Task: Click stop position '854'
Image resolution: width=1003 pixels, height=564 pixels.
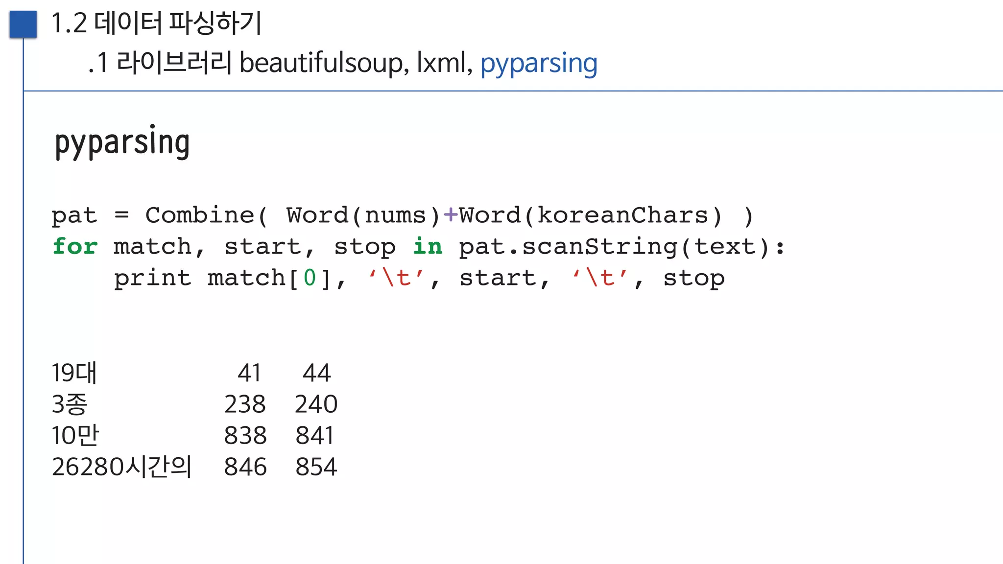Action: (316, 467)
